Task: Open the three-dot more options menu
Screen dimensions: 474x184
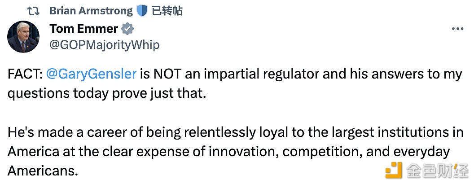Action: (x=457, y=29)
